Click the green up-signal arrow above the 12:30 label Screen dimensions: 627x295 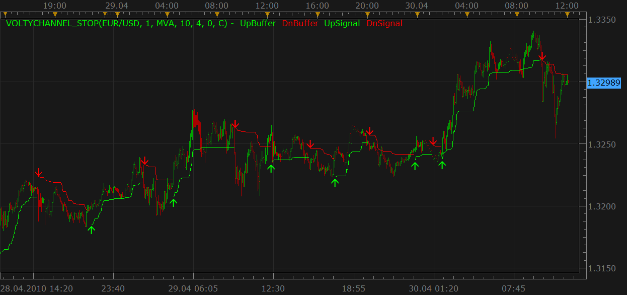(271, 168)
